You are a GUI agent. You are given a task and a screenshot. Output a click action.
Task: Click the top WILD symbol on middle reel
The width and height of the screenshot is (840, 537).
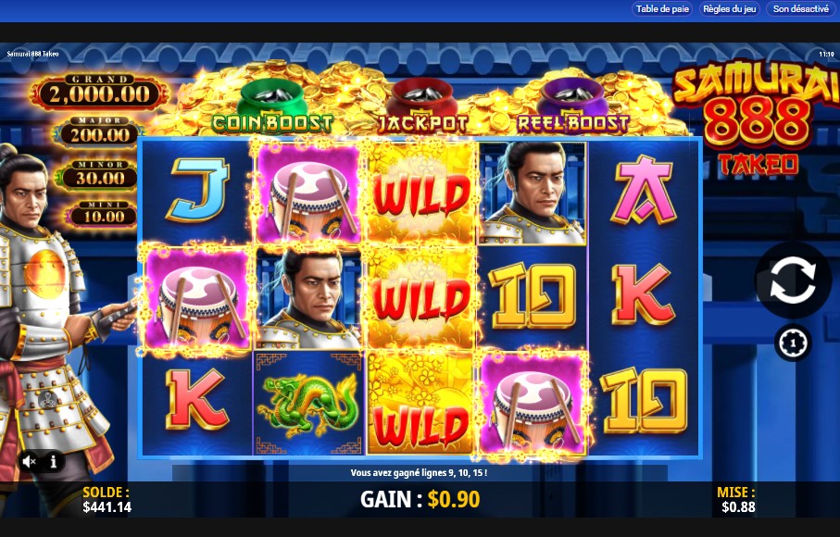tap(421, 193)
